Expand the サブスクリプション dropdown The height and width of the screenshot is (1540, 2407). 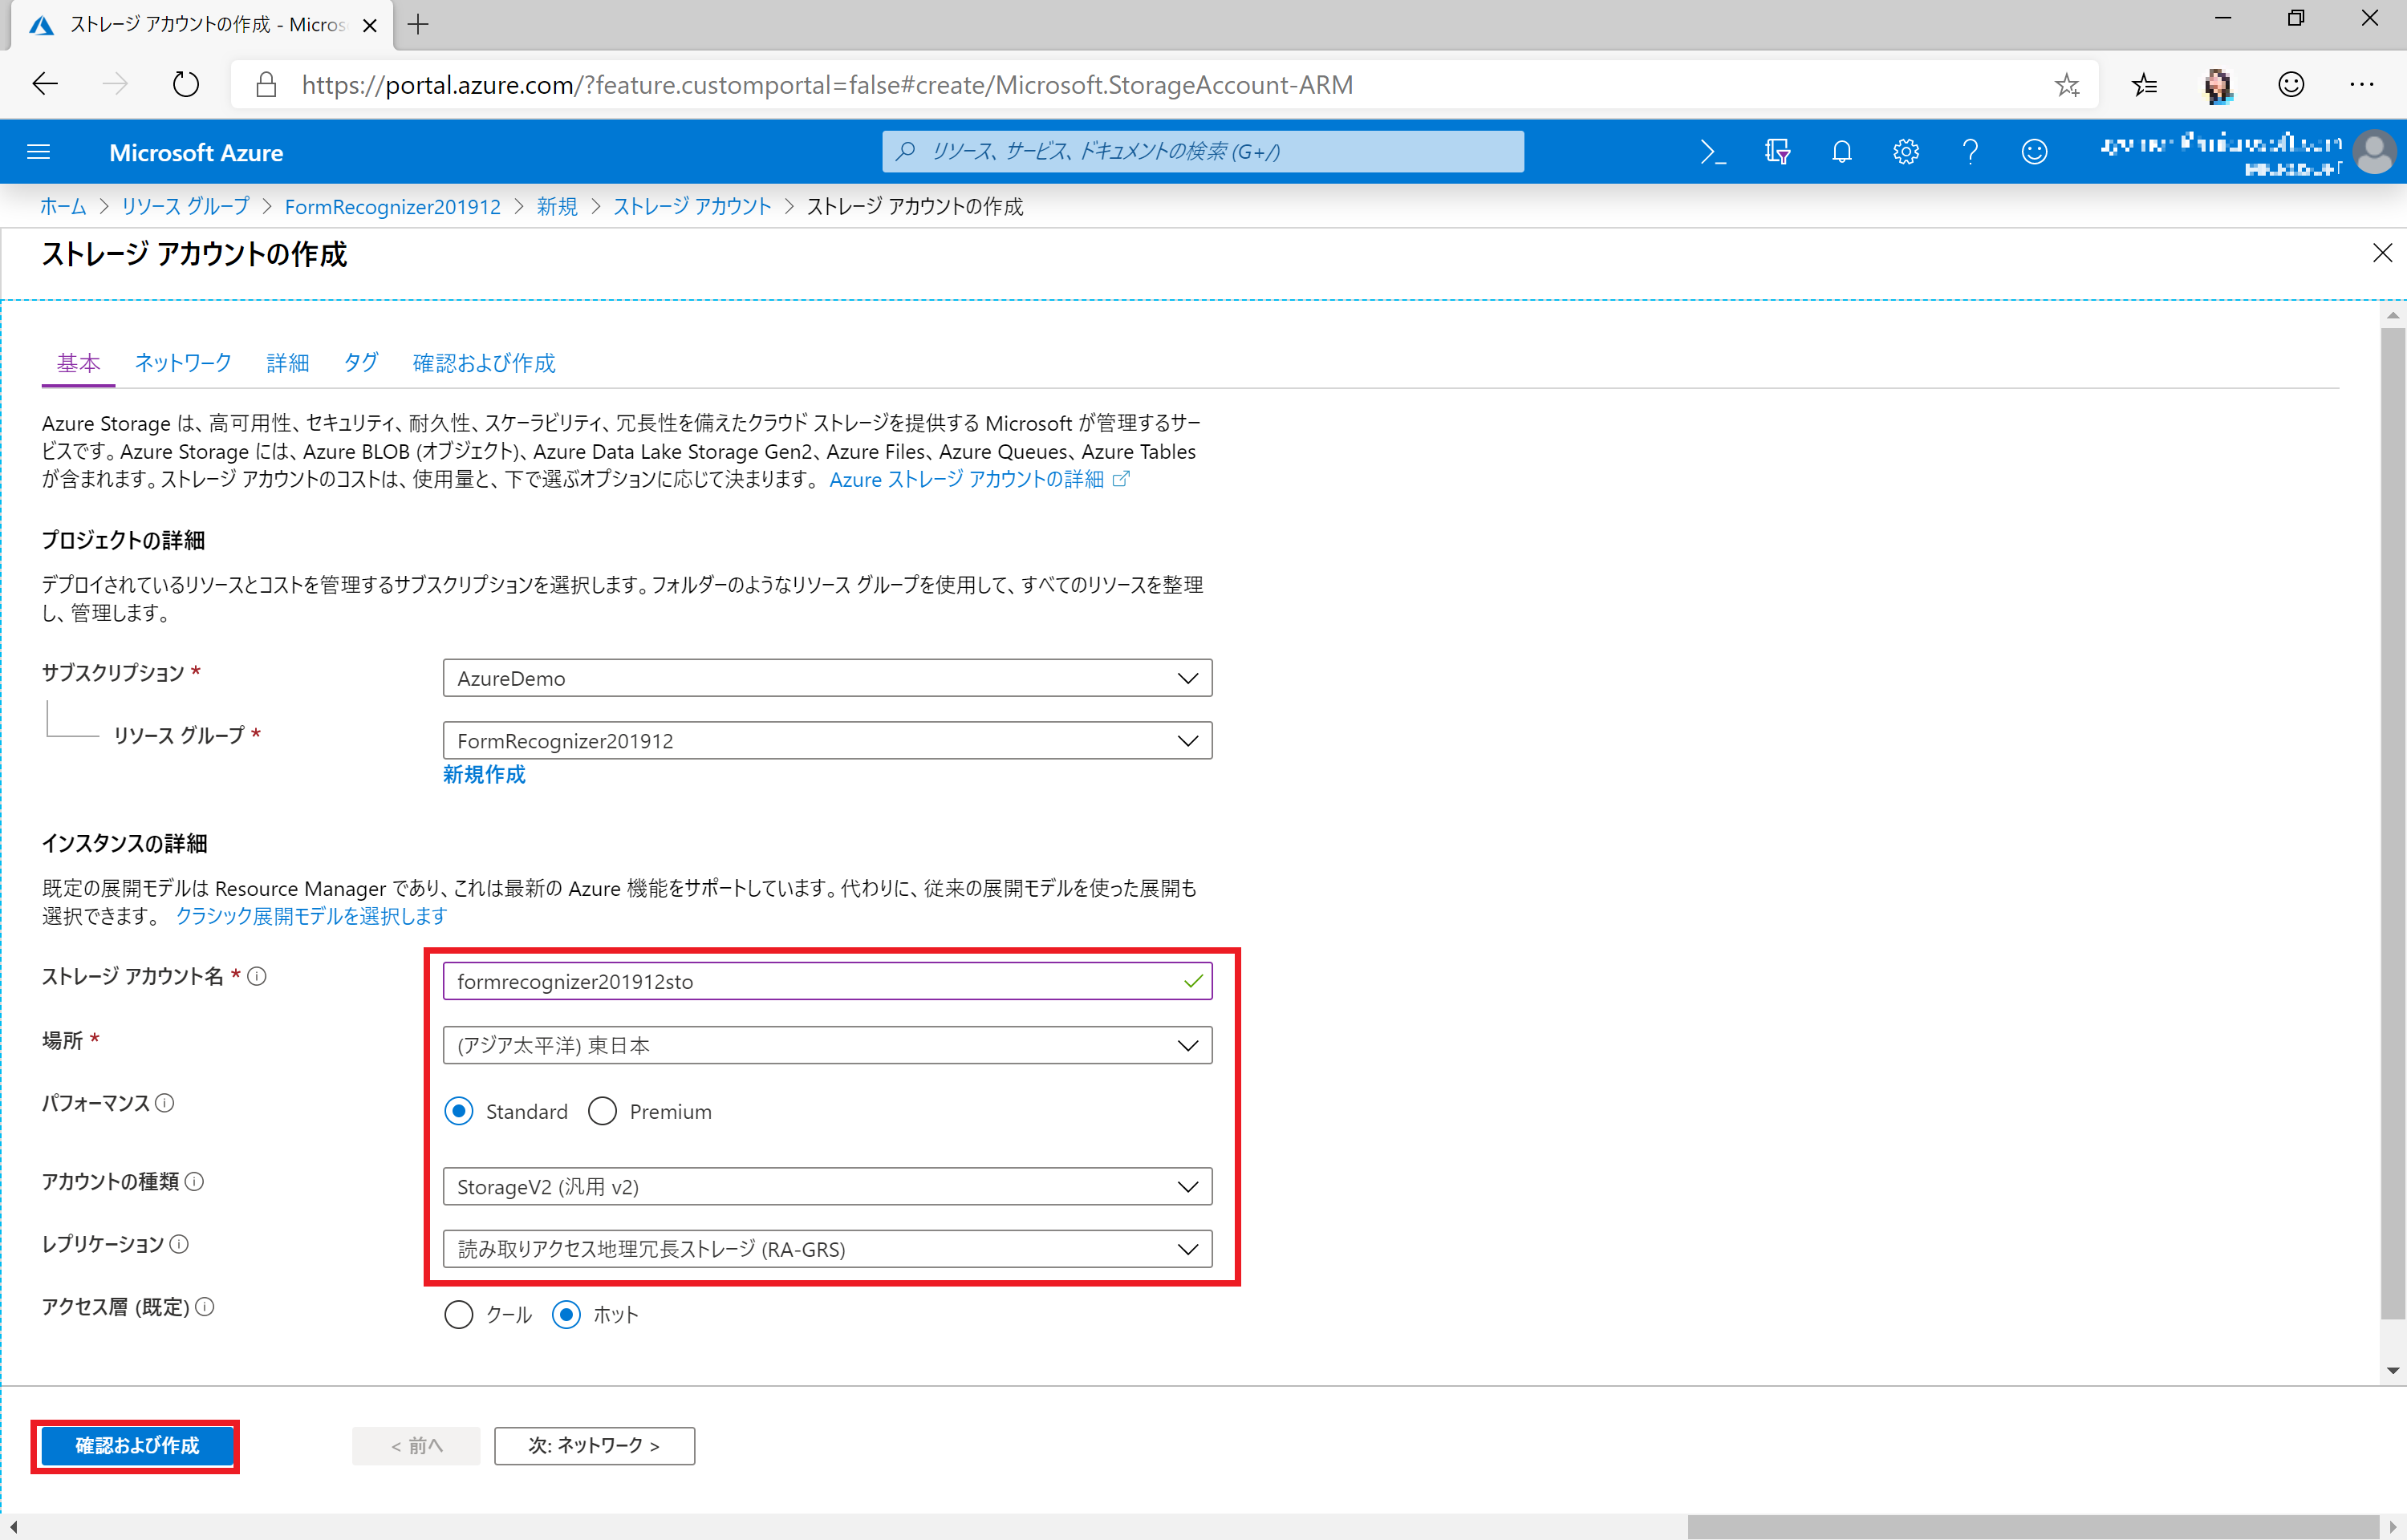(827, 678)
